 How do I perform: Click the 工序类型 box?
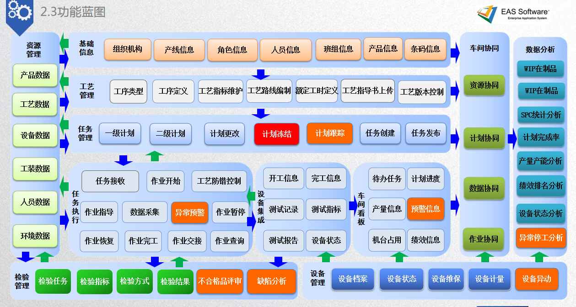click(x=129, y=91)
